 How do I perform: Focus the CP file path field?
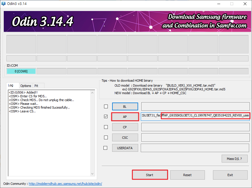[x=195, y=127]
